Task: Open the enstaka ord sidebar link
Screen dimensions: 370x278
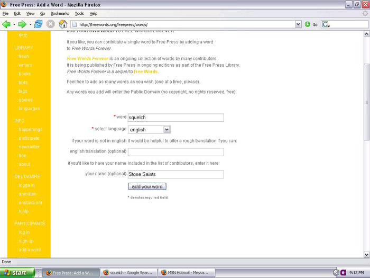Action: coord(30,203)
